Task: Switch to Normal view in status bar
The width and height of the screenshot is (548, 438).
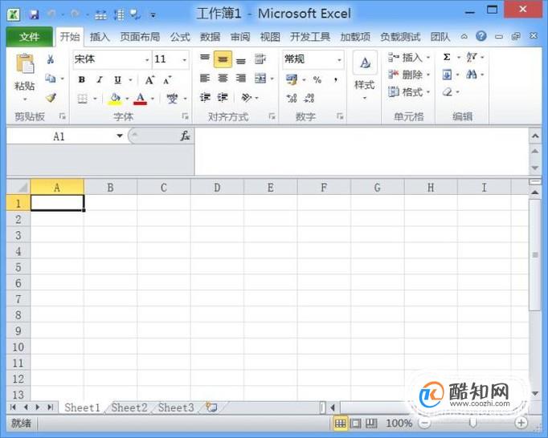Action: tap(340, 424)
